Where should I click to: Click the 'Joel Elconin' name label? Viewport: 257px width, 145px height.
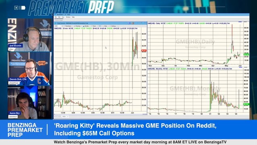click(15, 46)
